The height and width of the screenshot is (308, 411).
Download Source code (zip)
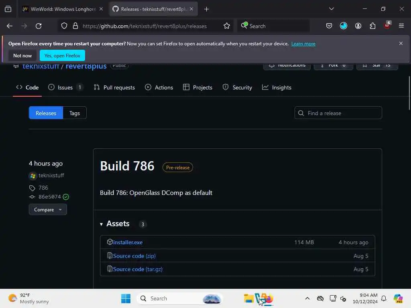point(134,256)
